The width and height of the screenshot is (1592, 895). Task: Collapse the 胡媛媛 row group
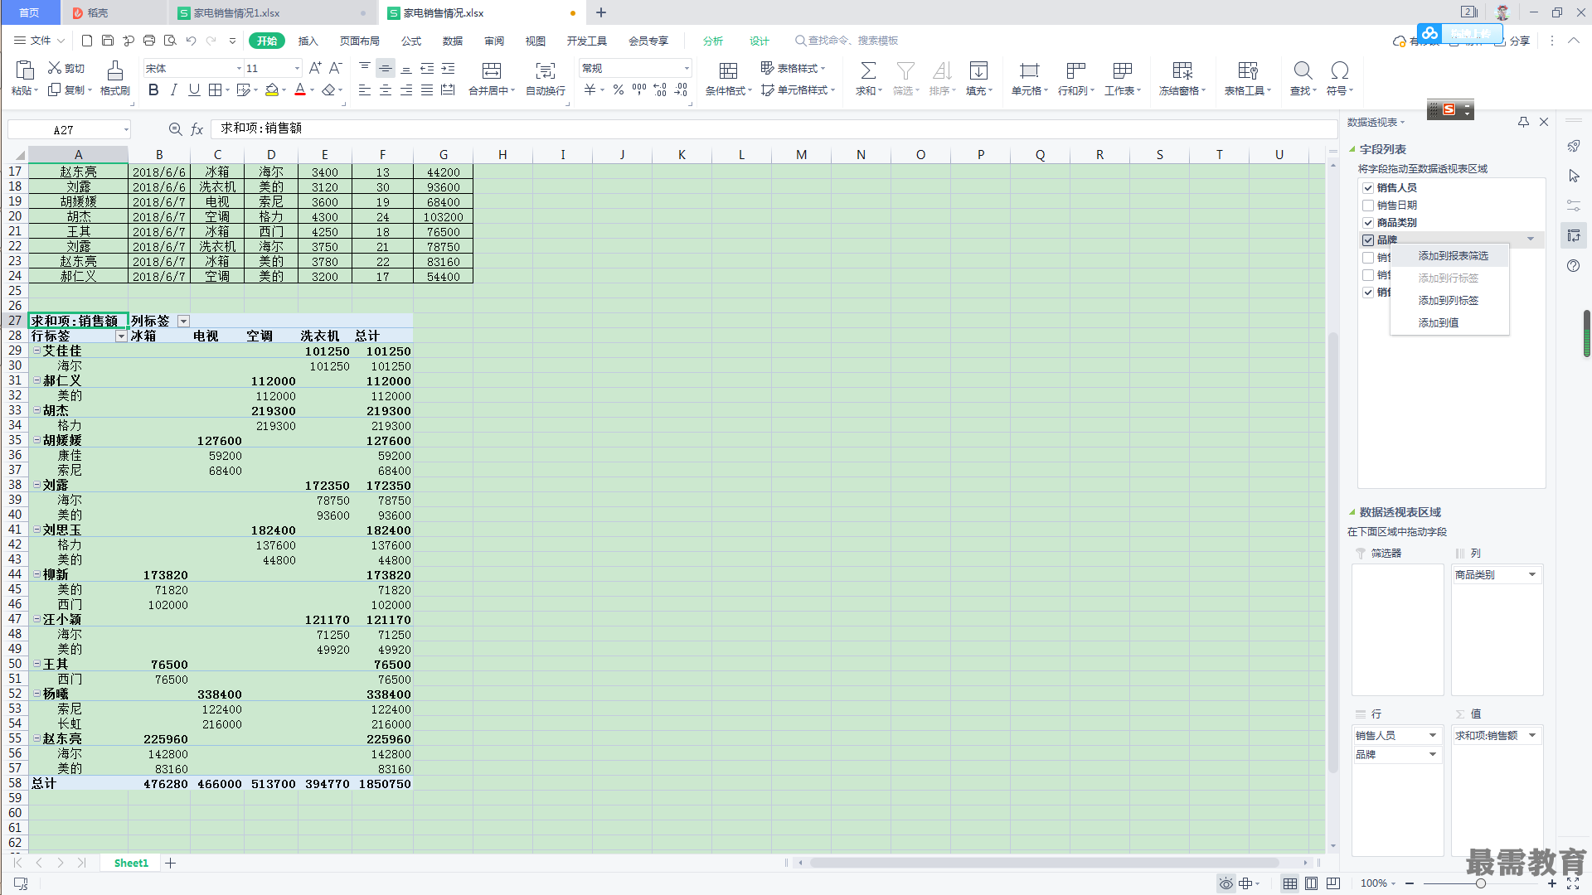36,440
